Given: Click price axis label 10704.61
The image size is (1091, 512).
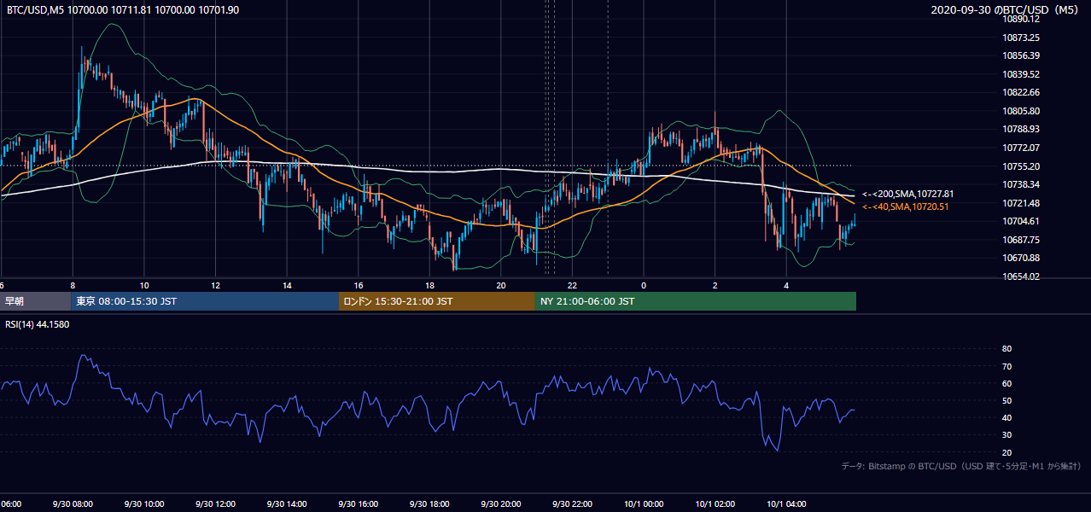Looking at the screenshot, I should pyautogui.click(x=1021, y=221).
